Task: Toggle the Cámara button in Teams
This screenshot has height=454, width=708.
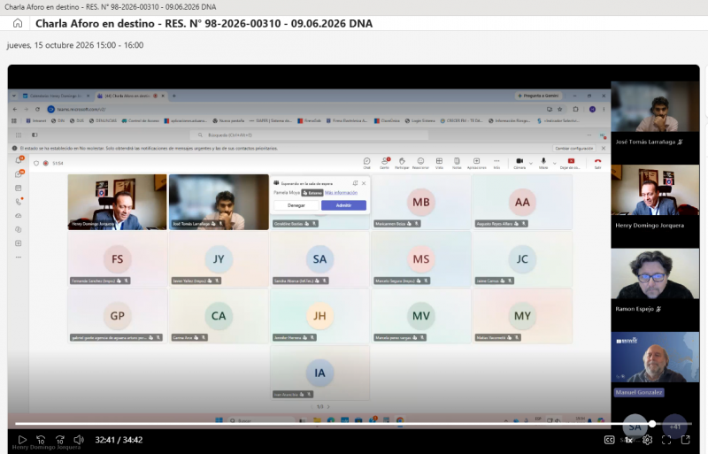Action: 519,163
